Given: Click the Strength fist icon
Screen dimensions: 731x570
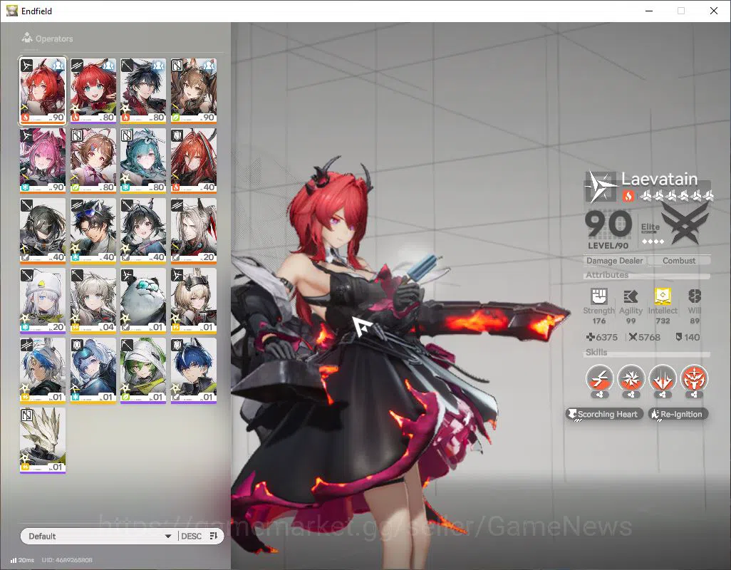Looking at the screenshot, I should click(x=598, y=296).
